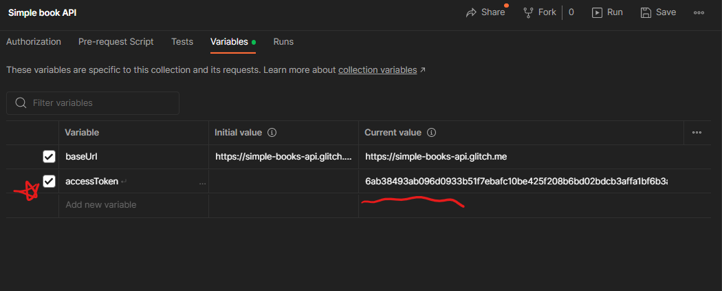
Task: Click the Current value info icon
Action: (431, 133)
